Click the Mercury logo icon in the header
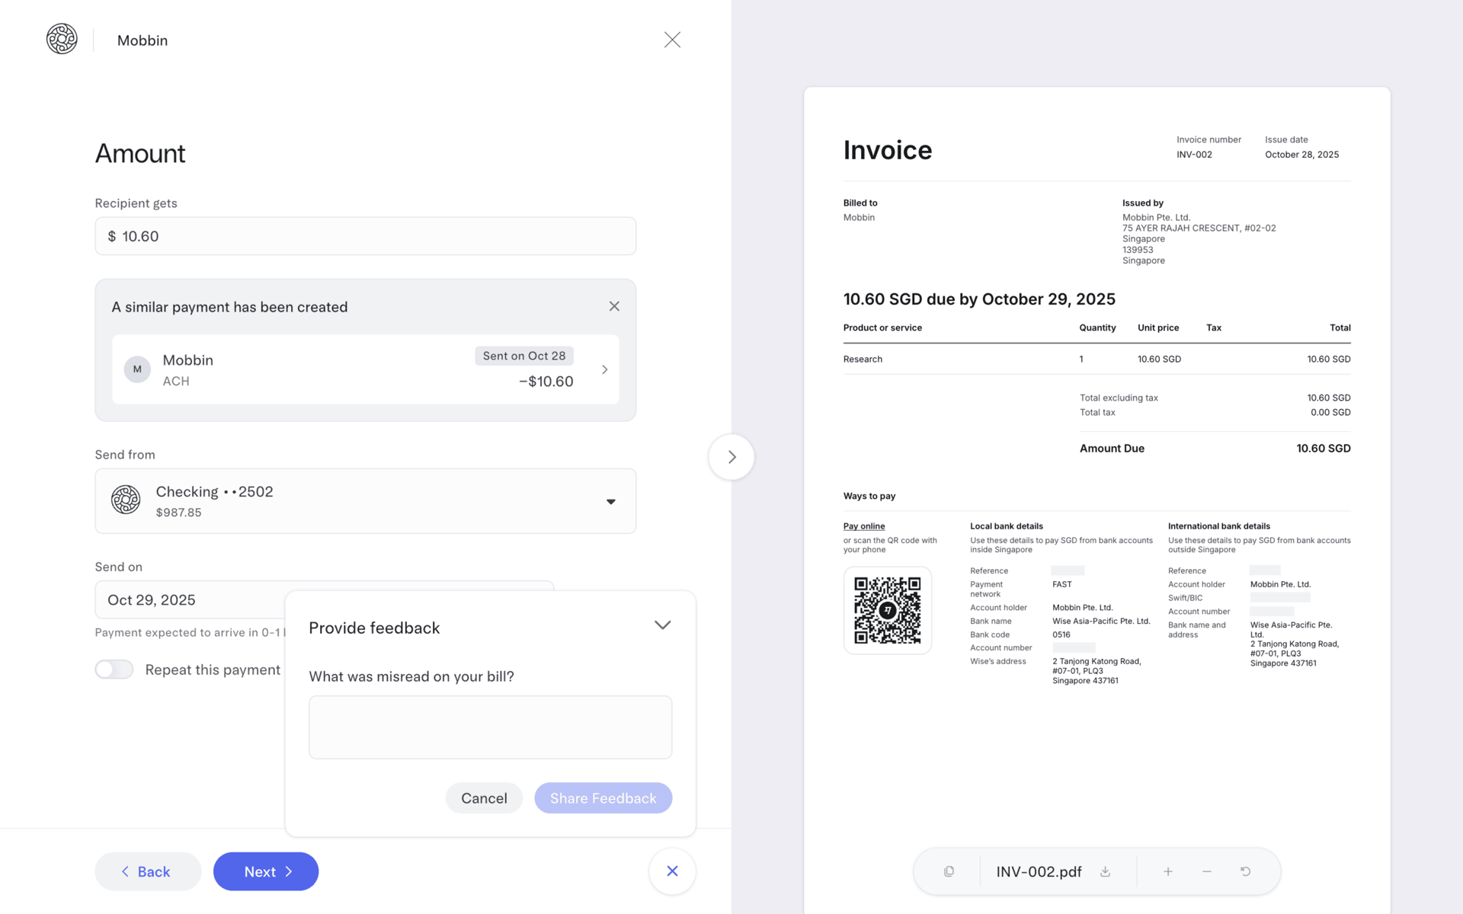 pos(62,39)
